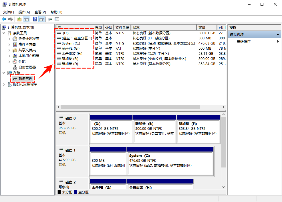Image resolution: width=282 pixels, height=202 pixels.
Task: Toggle the show/hide console tree toolbar button
Action: [26, 19]
